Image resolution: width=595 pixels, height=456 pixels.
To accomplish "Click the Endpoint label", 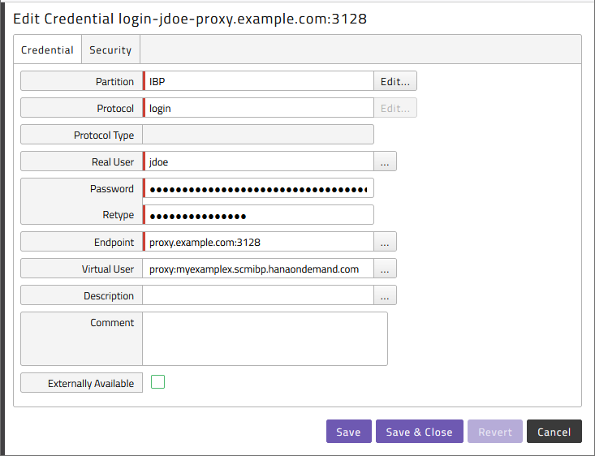I will pyautogui.click(x=114, y=243).
